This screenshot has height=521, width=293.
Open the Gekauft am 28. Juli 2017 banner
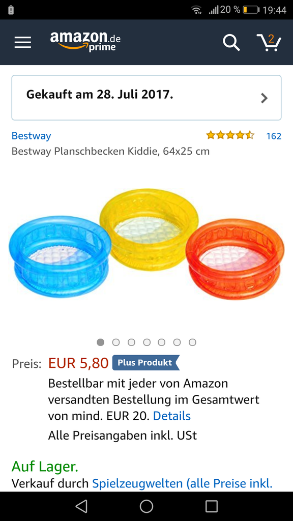tap(146, 98)
